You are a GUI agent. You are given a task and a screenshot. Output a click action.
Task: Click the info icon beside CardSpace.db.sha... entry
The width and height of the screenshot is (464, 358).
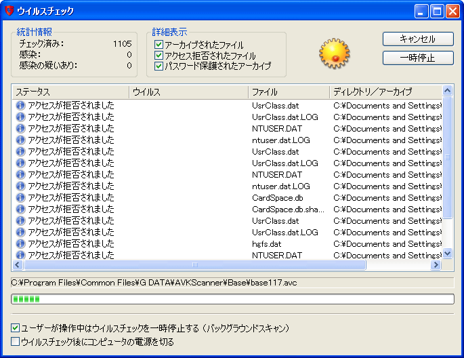(20, 209)
